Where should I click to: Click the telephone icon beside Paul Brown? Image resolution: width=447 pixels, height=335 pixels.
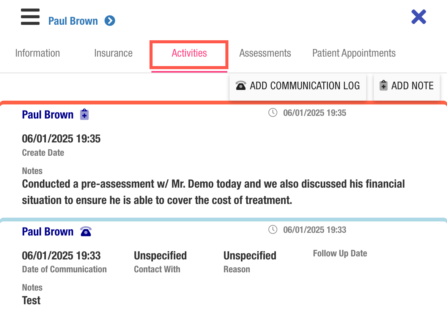click(86, 231)
